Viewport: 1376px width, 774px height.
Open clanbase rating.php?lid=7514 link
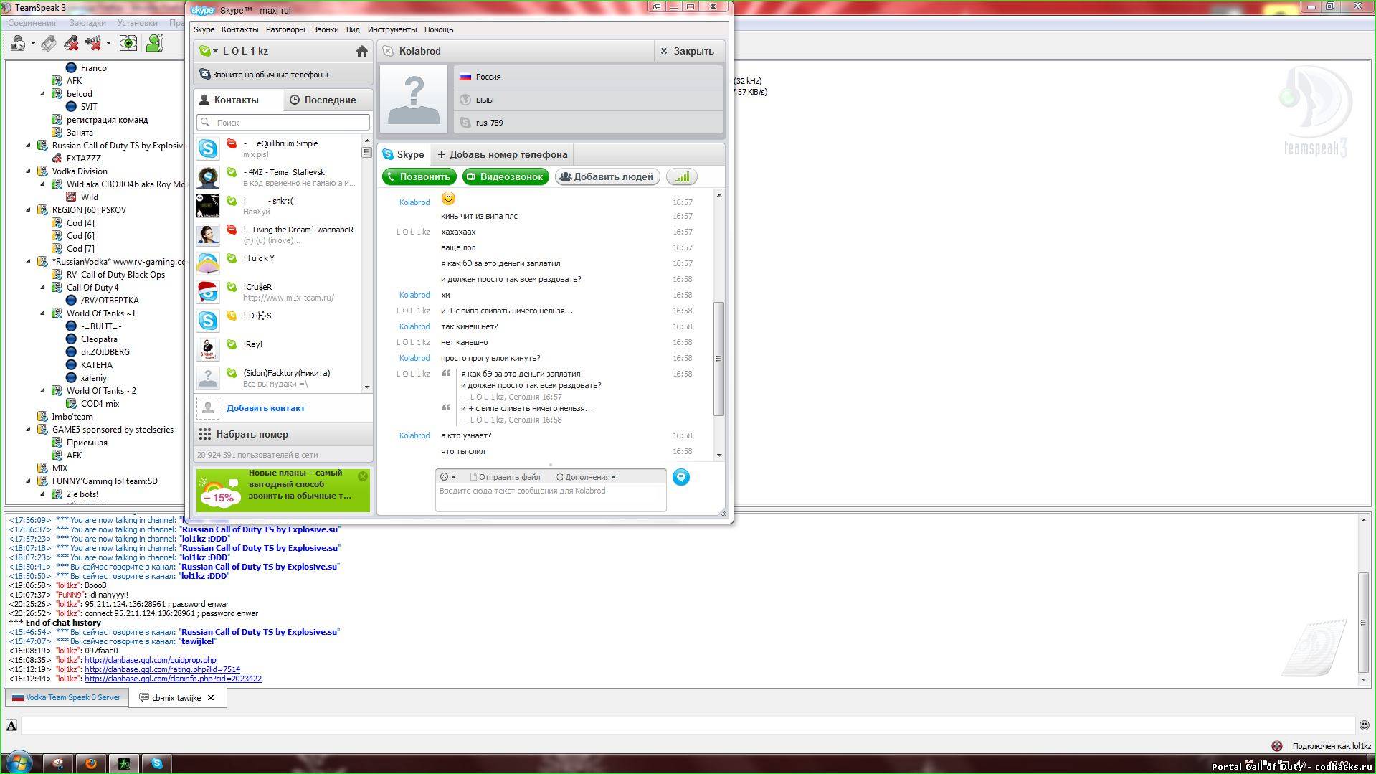[x=162, y=669]
